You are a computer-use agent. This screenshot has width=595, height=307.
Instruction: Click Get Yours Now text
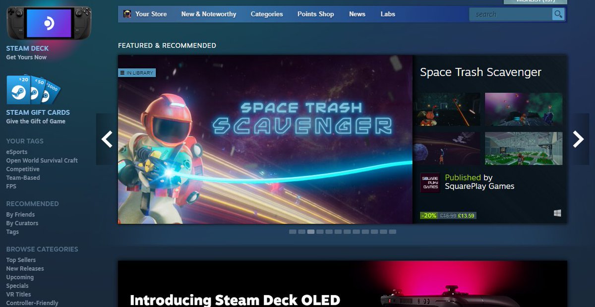[x=26, y=57]
